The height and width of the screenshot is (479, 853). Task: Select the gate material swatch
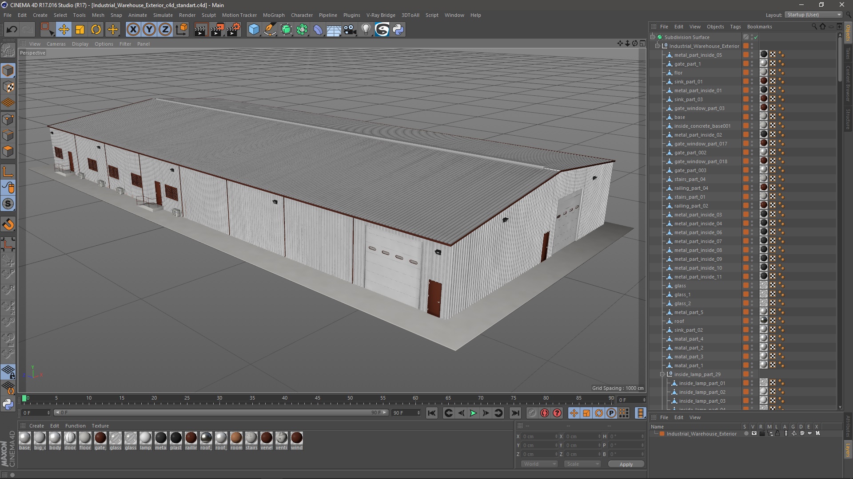100,438
